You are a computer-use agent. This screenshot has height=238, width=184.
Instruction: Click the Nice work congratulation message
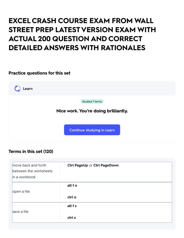pyautogui.click(x=92, y=111)
